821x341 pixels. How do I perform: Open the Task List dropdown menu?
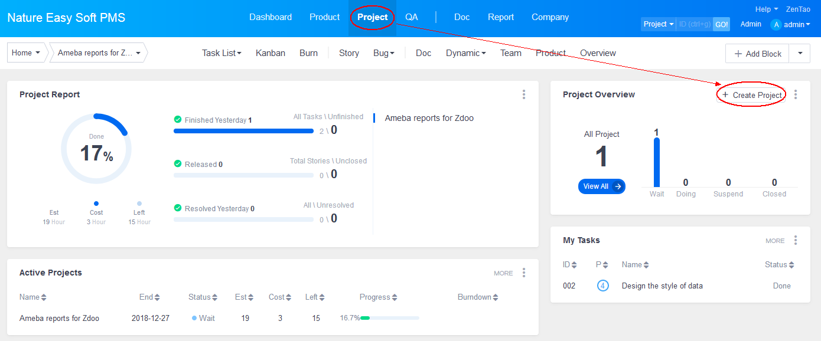point(221,53)
